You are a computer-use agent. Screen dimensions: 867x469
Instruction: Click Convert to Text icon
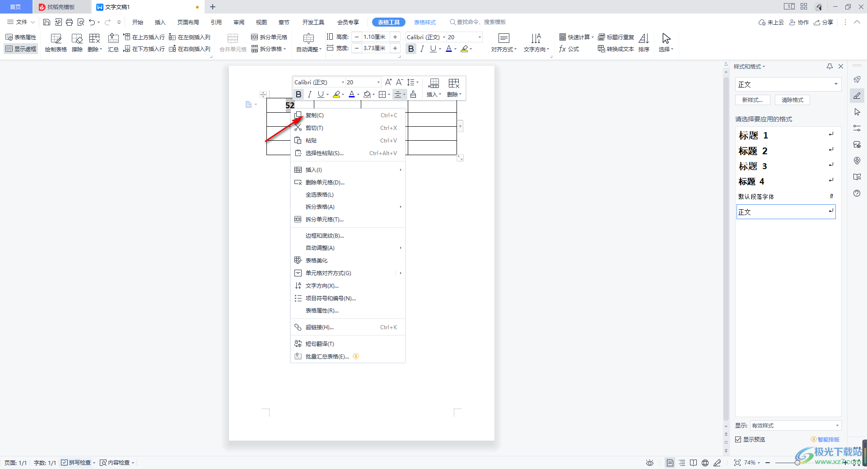pyautogui.click(x=616, y=49)
